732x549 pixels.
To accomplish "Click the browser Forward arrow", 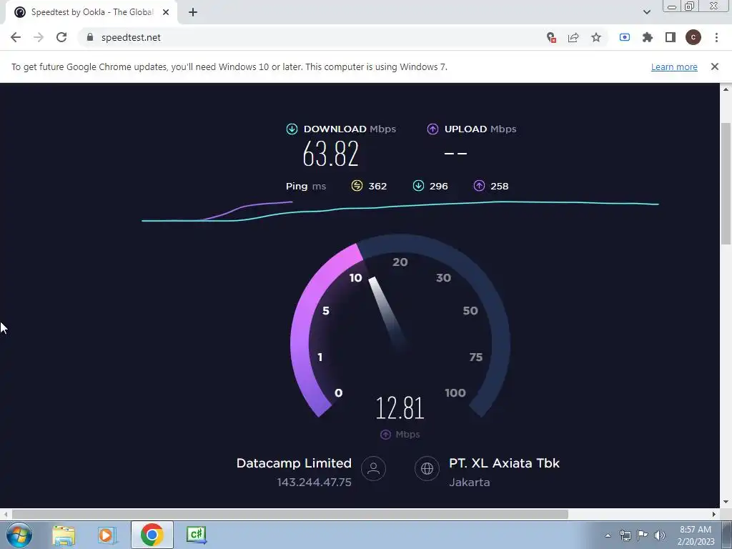I will click(x=39, y=37).
